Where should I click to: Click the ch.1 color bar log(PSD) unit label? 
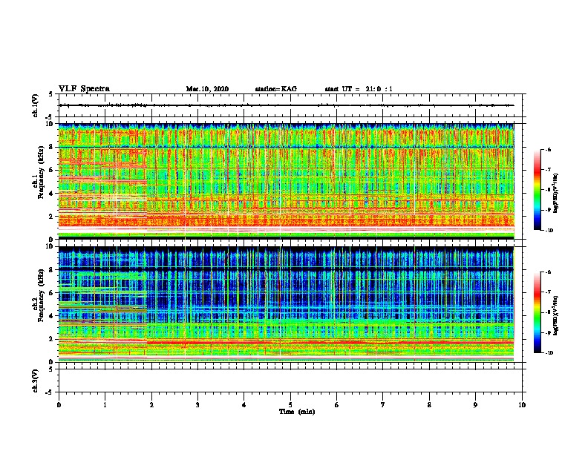(x=556, y=193)
